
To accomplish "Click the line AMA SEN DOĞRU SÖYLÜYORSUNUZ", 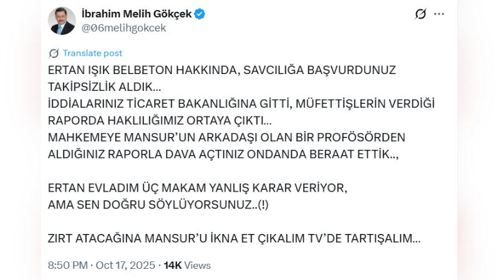I will pyautogui.click(x=160, y=205).
